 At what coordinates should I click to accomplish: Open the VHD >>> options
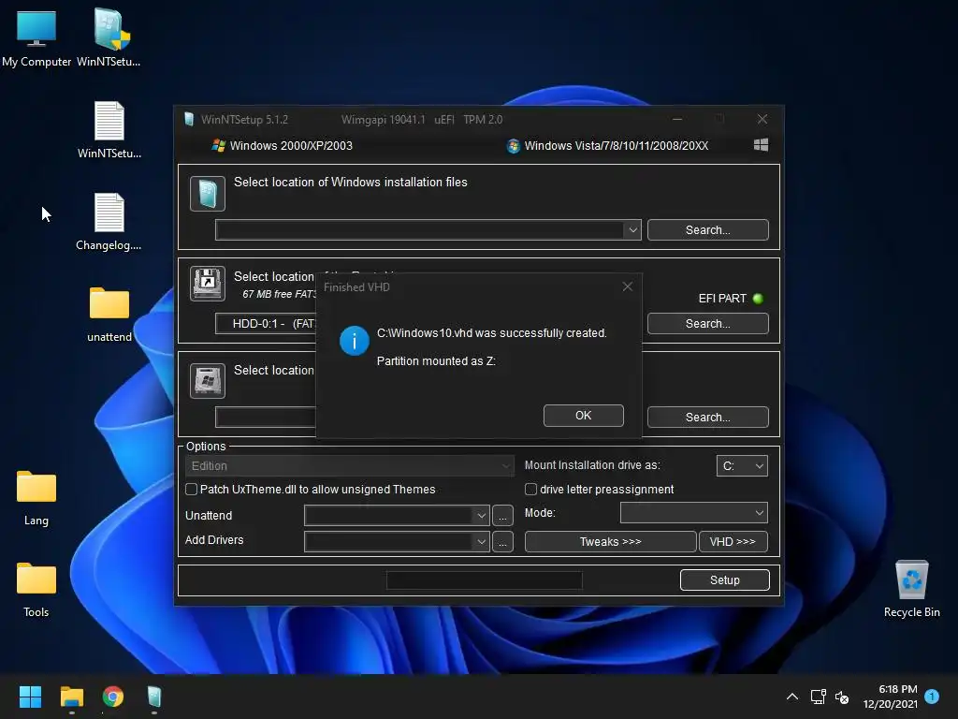[733, 542]
